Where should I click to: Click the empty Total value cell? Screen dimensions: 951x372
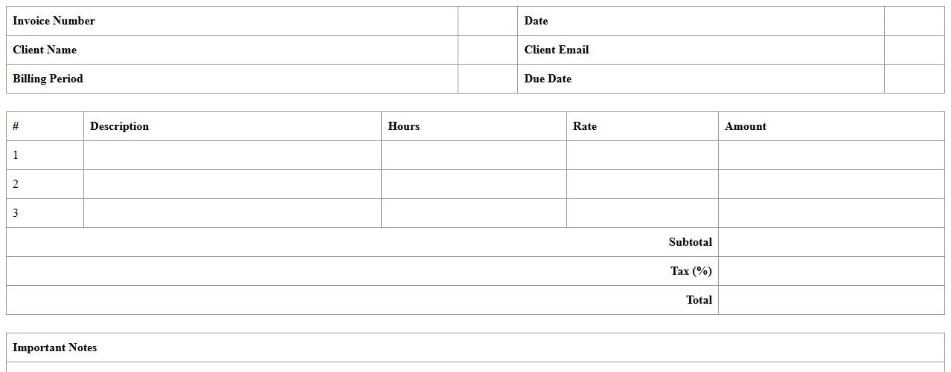(x=831, y=300)
